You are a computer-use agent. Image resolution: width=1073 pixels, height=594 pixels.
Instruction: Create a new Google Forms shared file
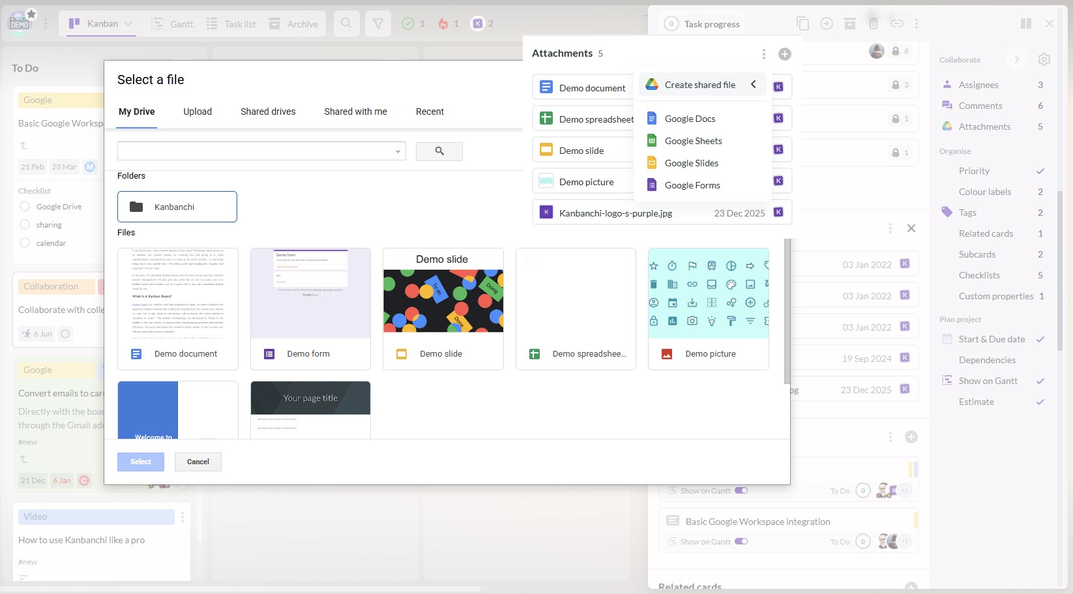click(x=692, y=185)
